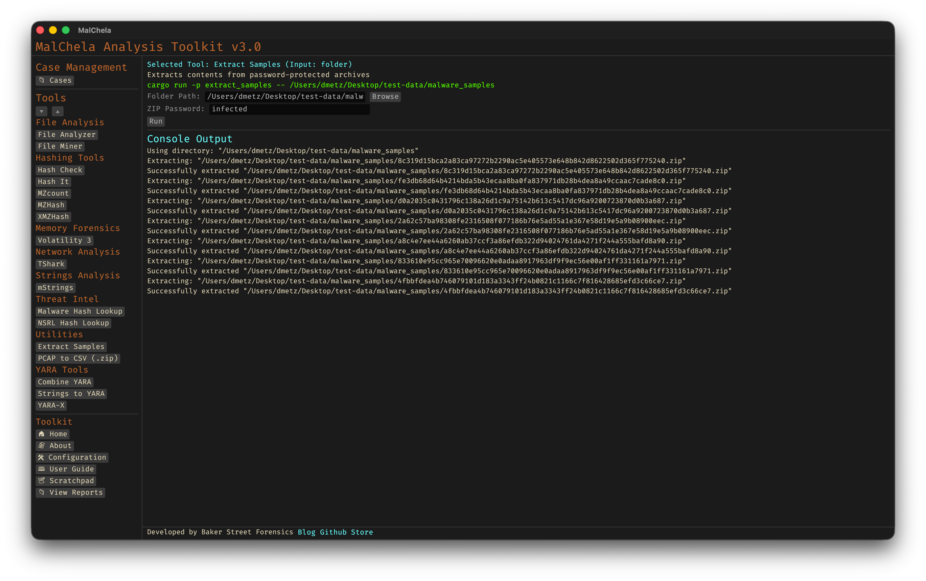
Task: Click the Console Output heading
Action: click(x=190, y=139)
